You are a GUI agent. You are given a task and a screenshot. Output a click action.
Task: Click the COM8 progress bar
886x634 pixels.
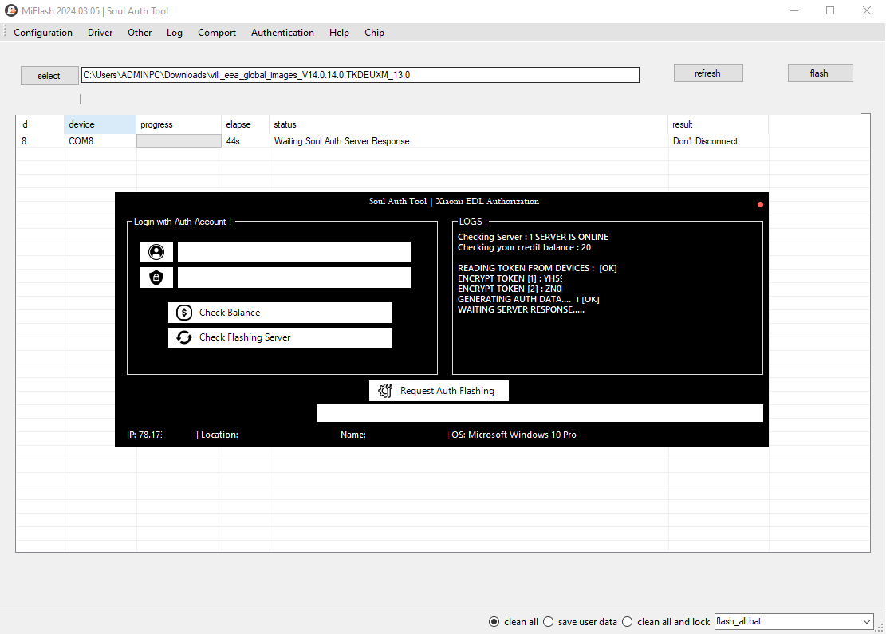(x=179, y=140)
